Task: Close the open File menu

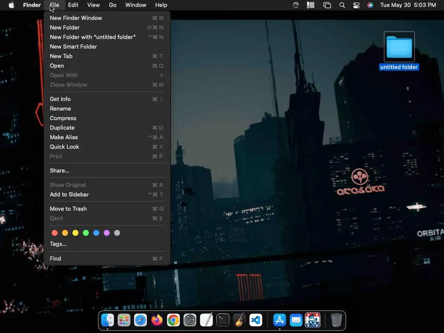Action: [54, 5]
